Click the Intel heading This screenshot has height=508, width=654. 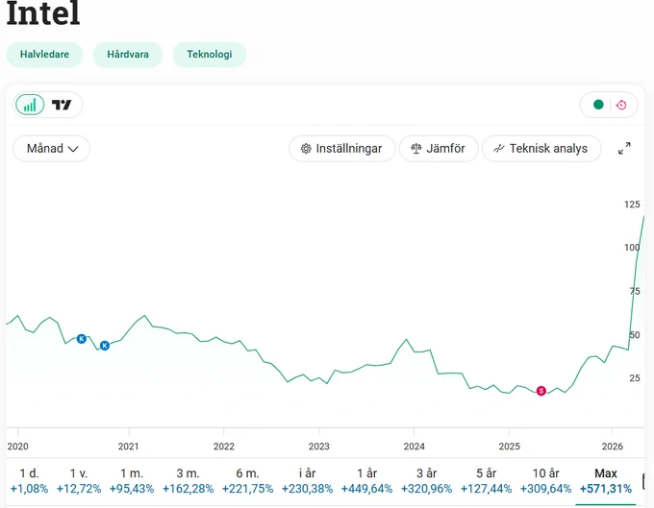pos(43,13)
